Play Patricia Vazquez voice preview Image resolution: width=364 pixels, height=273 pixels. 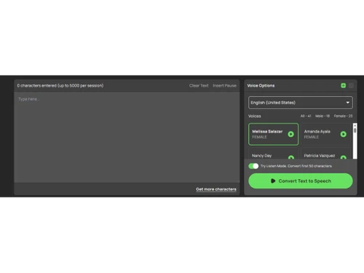343,157
